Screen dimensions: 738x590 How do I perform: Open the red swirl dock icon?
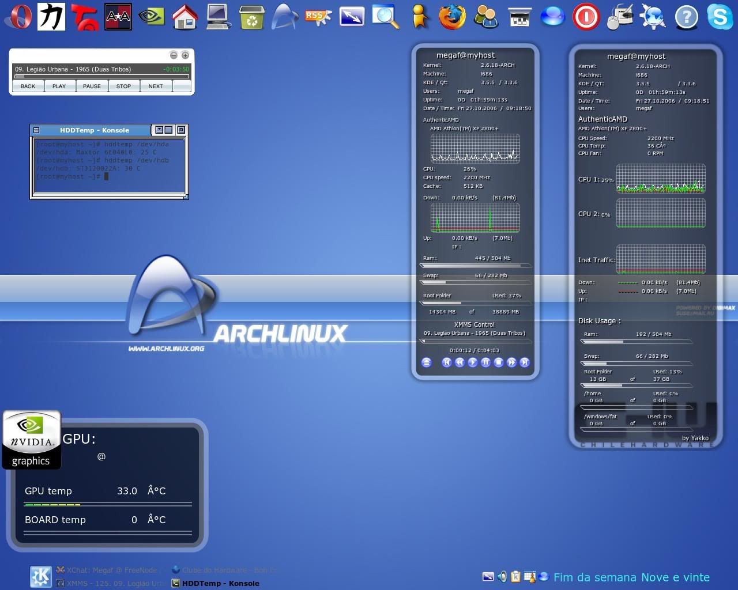coord(85,17)
